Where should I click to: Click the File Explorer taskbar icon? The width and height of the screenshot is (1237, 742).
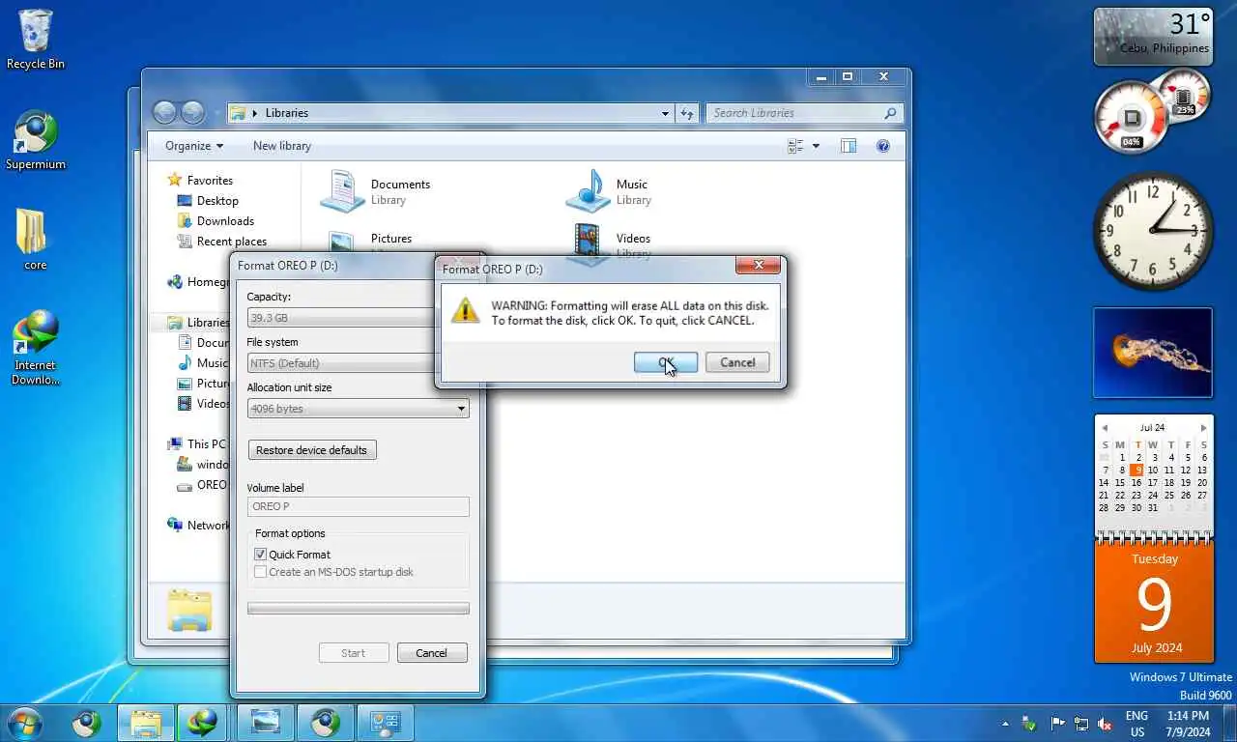[x=146, y=723]
